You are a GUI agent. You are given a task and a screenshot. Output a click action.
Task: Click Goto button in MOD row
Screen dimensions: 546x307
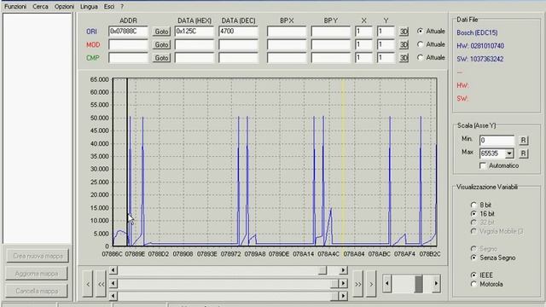click(x=161, y=44)
